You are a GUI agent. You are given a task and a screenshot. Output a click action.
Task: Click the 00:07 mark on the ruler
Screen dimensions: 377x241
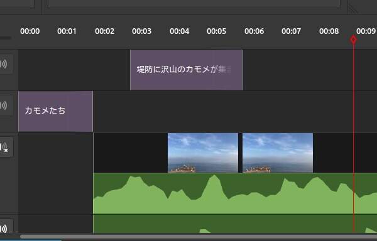291,31
